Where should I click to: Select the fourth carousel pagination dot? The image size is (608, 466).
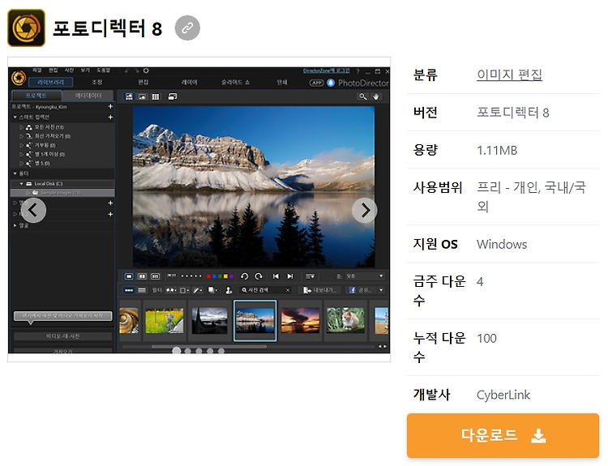[x=210, y=351]
